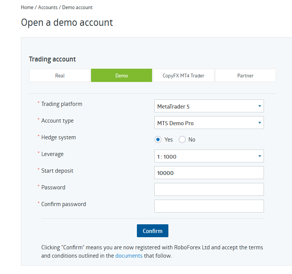Click into the Password input field

click(x=209, y=189)
